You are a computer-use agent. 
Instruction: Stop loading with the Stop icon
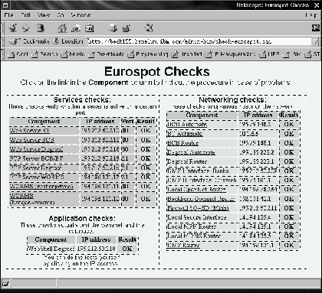point(149,28)
